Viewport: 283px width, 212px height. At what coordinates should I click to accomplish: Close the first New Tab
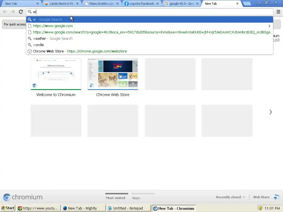coord(38,4)
